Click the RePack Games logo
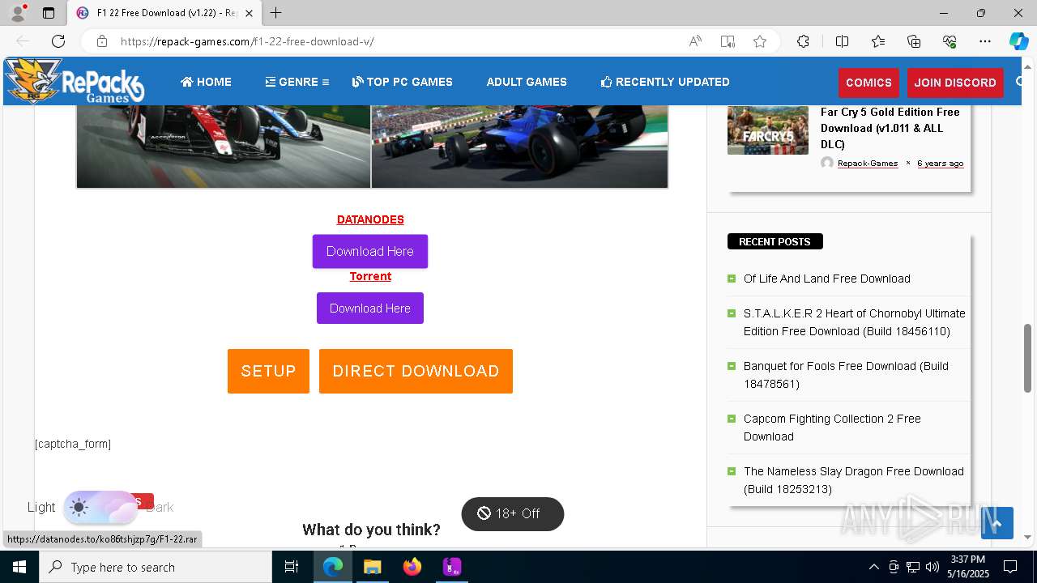1037x583 pixels. (x=75, y=81)
